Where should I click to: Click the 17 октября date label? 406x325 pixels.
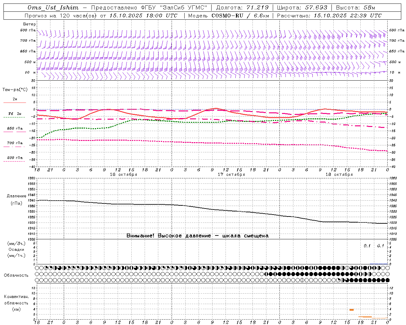pos(231,175)
